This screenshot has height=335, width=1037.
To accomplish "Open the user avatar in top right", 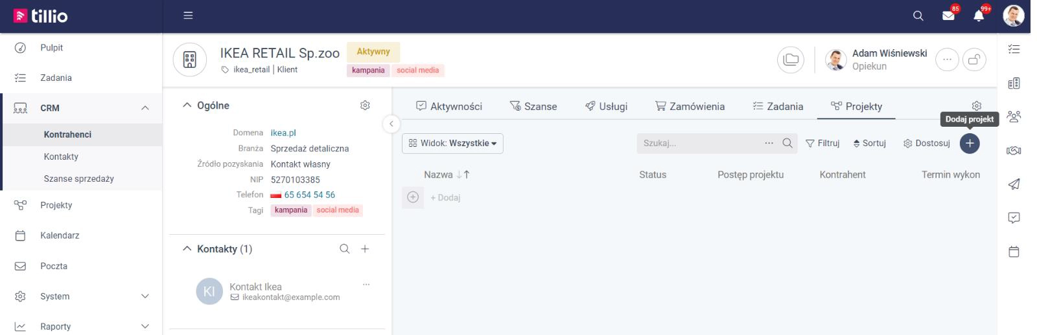I will point(1013,16).
